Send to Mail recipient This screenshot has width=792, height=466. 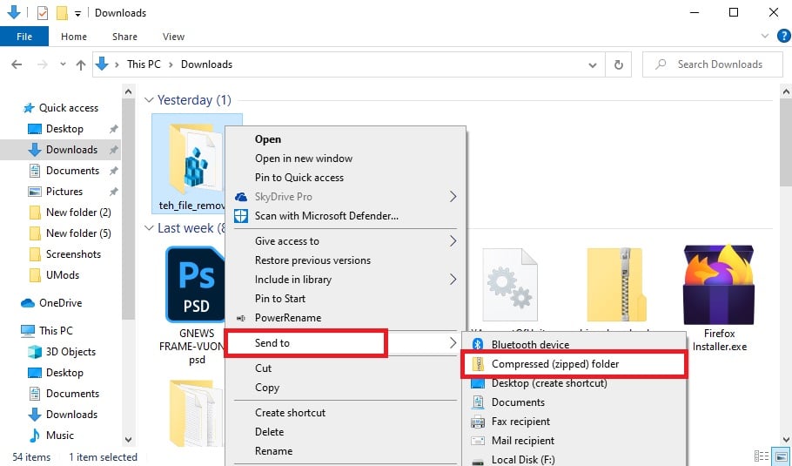[523, 441]
